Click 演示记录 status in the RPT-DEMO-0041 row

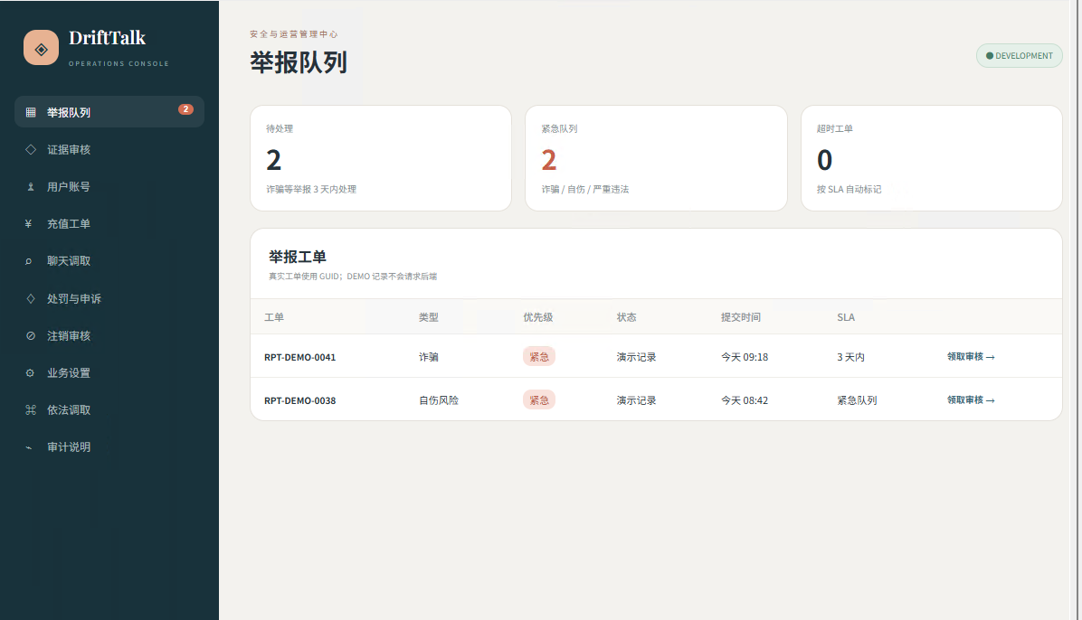636,357
